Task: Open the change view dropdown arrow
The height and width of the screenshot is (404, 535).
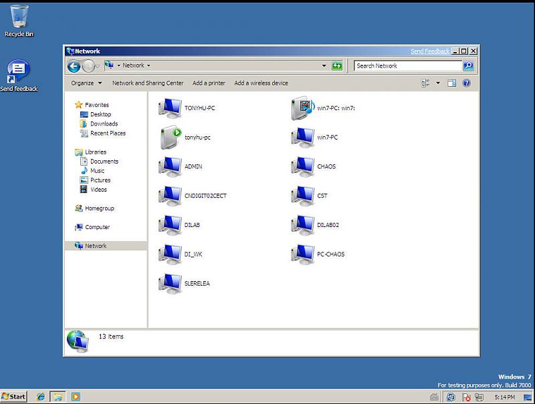Action: (438, 83)
